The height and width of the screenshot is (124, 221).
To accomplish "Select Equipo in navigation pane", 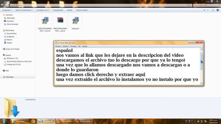I will click(x=8, y=55).
